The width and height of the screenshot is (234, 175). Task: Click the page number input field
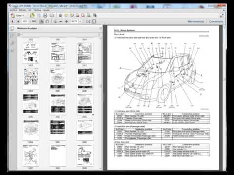25,21
